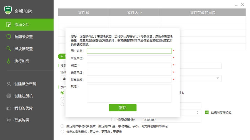Click the green plus add button
Screen dimensions: 250x140
click(62, 56)
